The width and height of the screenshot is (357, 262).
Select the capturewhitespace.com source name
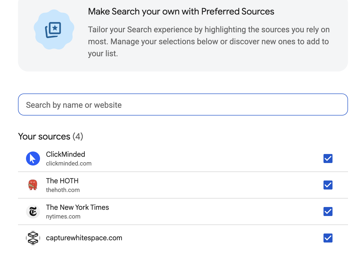(84, 238)
